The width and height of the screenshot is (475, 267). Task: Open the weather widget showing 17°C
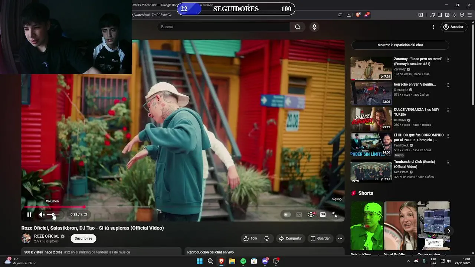coord(20,261)
